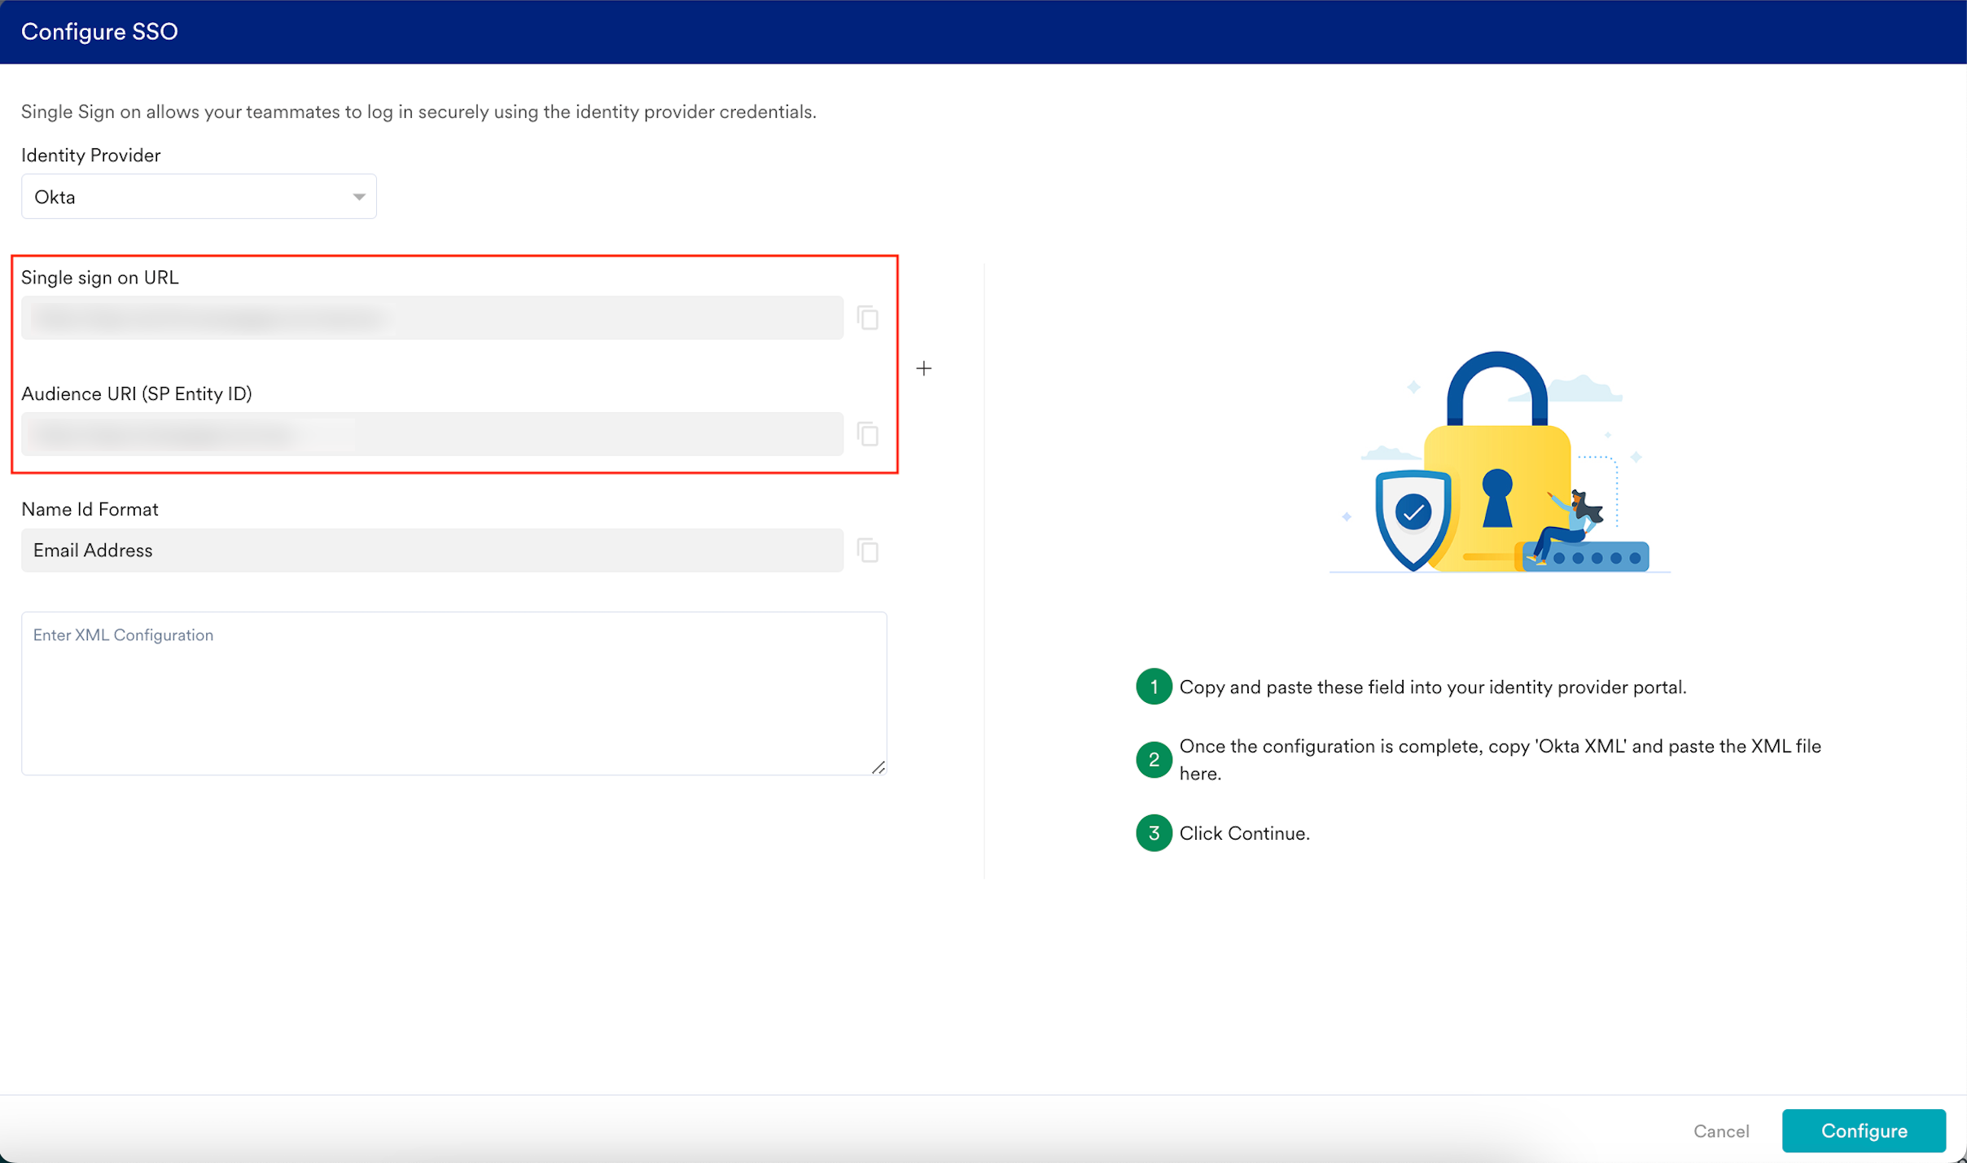Click the Identity Provider dropdown arrow
Viewport: 1967px width, 1163px height.
click(358, 197)
